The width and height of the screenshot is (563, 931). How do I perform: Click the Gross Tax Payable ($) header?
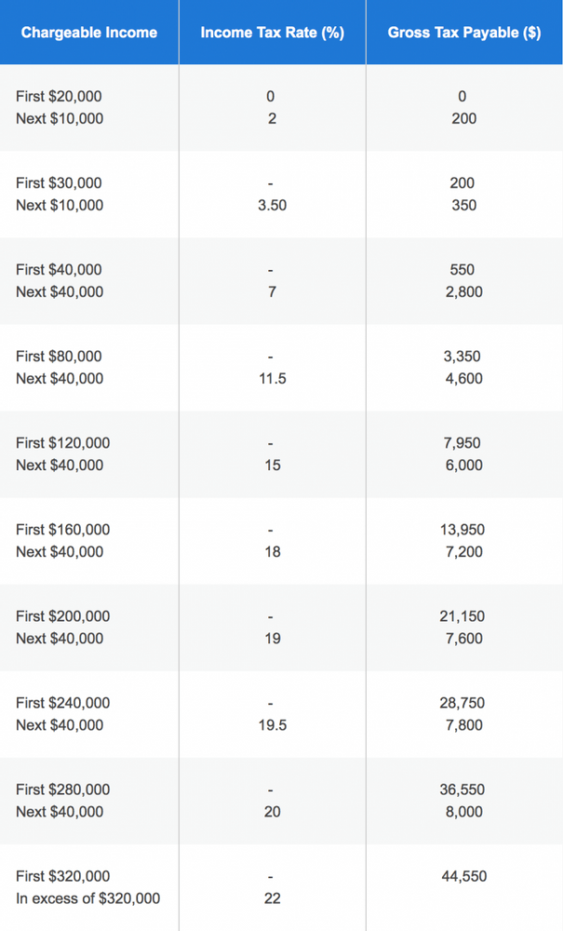463,33
